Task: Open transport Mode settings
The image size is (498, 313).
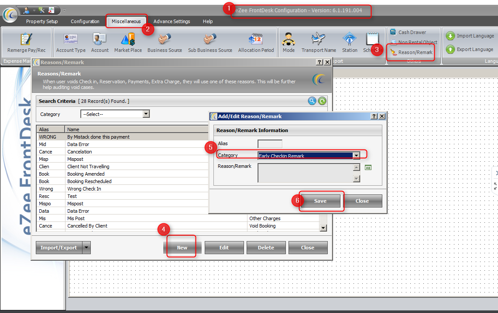Action: point(288,42)
